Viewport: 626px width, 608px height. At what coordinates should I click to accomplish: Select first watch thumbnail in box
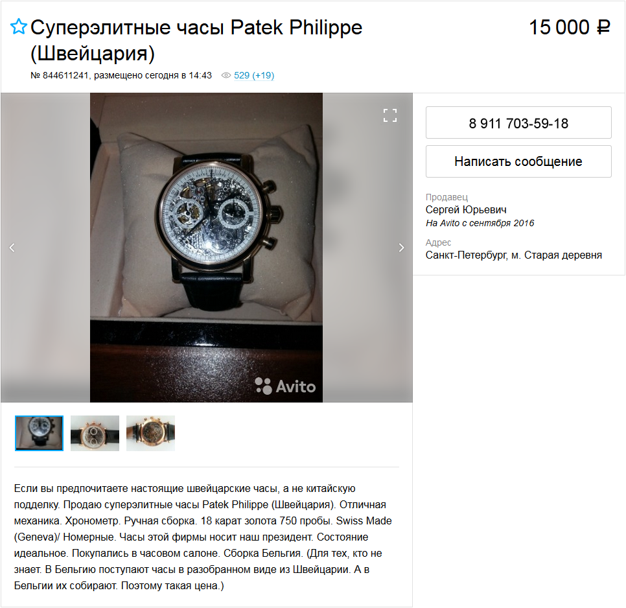[39, 433]
